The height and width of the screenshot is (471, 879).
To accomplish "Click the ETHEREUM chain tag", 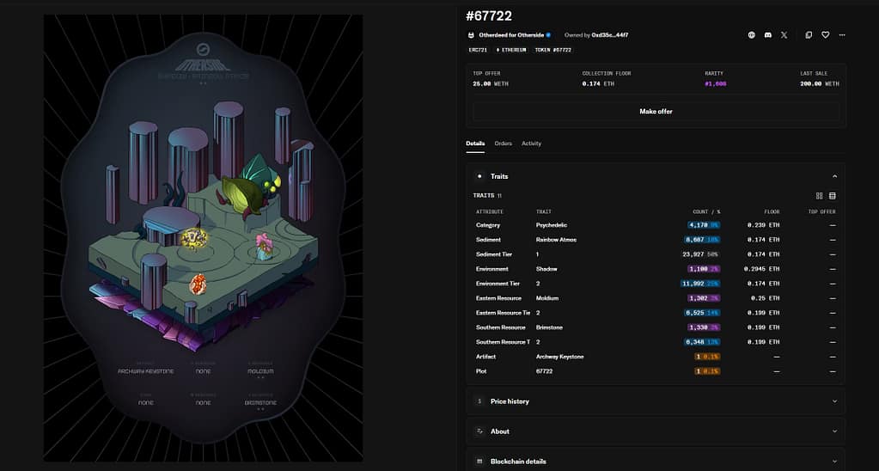I will point(510,50).
